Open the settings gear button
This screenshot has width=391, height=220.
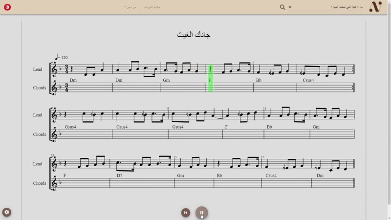click(x=7, y=212)
